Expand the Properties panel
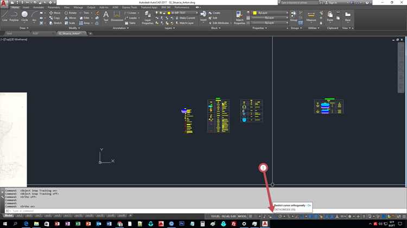407x228 pixels. click(x=259, y=28)
